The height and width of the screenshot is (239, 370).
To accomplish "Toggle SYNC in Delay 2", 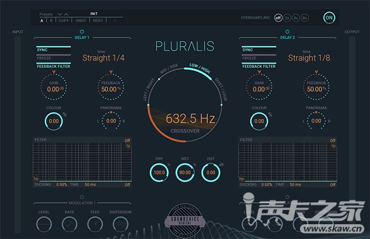I will pos(259,50).
